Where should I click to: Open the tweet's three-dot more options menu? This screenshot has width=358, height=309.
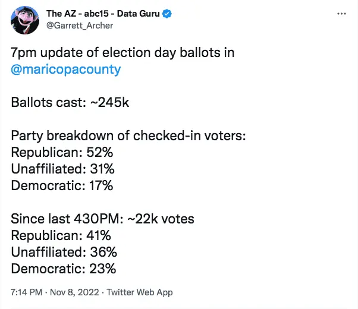pyautogui.click(x=341, y=14)
